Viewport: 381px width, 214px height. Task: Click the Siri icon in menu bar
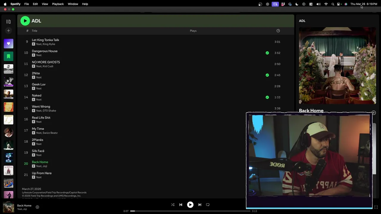tap(346, 4)
